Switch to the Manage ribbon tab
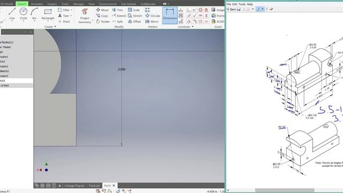The height and width of the screenshot is (193, 343). 78,4
